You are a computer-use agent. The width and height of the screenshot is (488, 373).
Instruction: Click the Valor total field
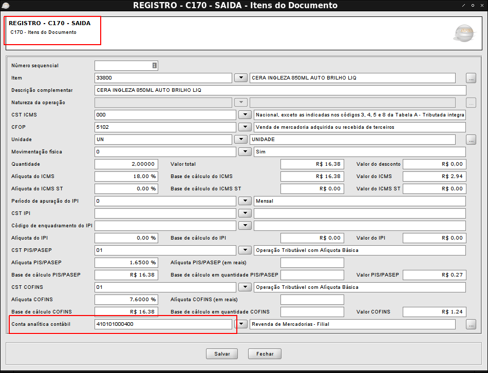tap(312, 164)
